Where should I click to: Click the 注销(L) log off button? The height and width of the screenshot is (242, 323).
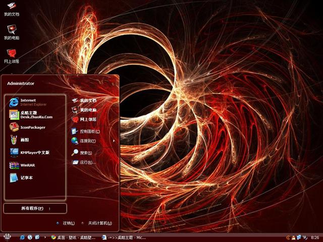[66, 223]
